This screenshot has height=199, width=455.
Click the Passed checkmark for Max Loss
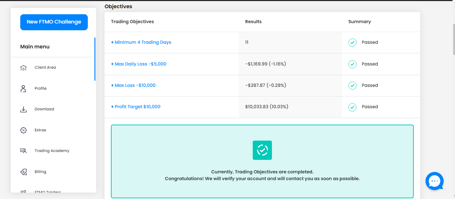click(x=352, y=85)
